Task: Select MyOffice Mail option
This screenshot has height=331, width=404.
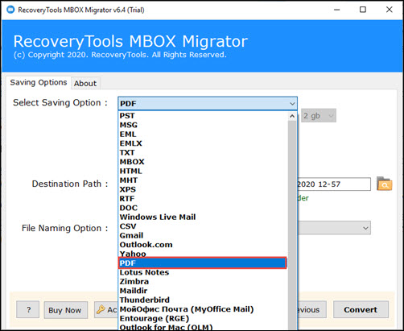Action: pyautogui.click(x=203, y=309)
